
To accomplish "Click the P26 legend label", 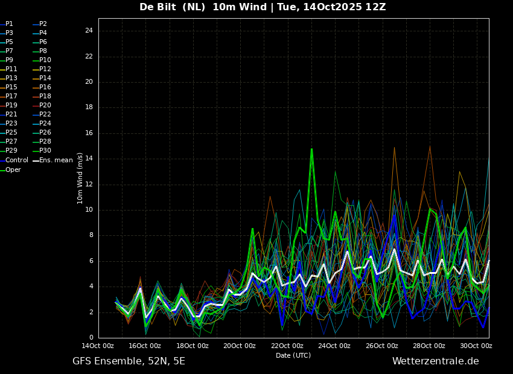I will pyautogui.click(x=42, y=132).
